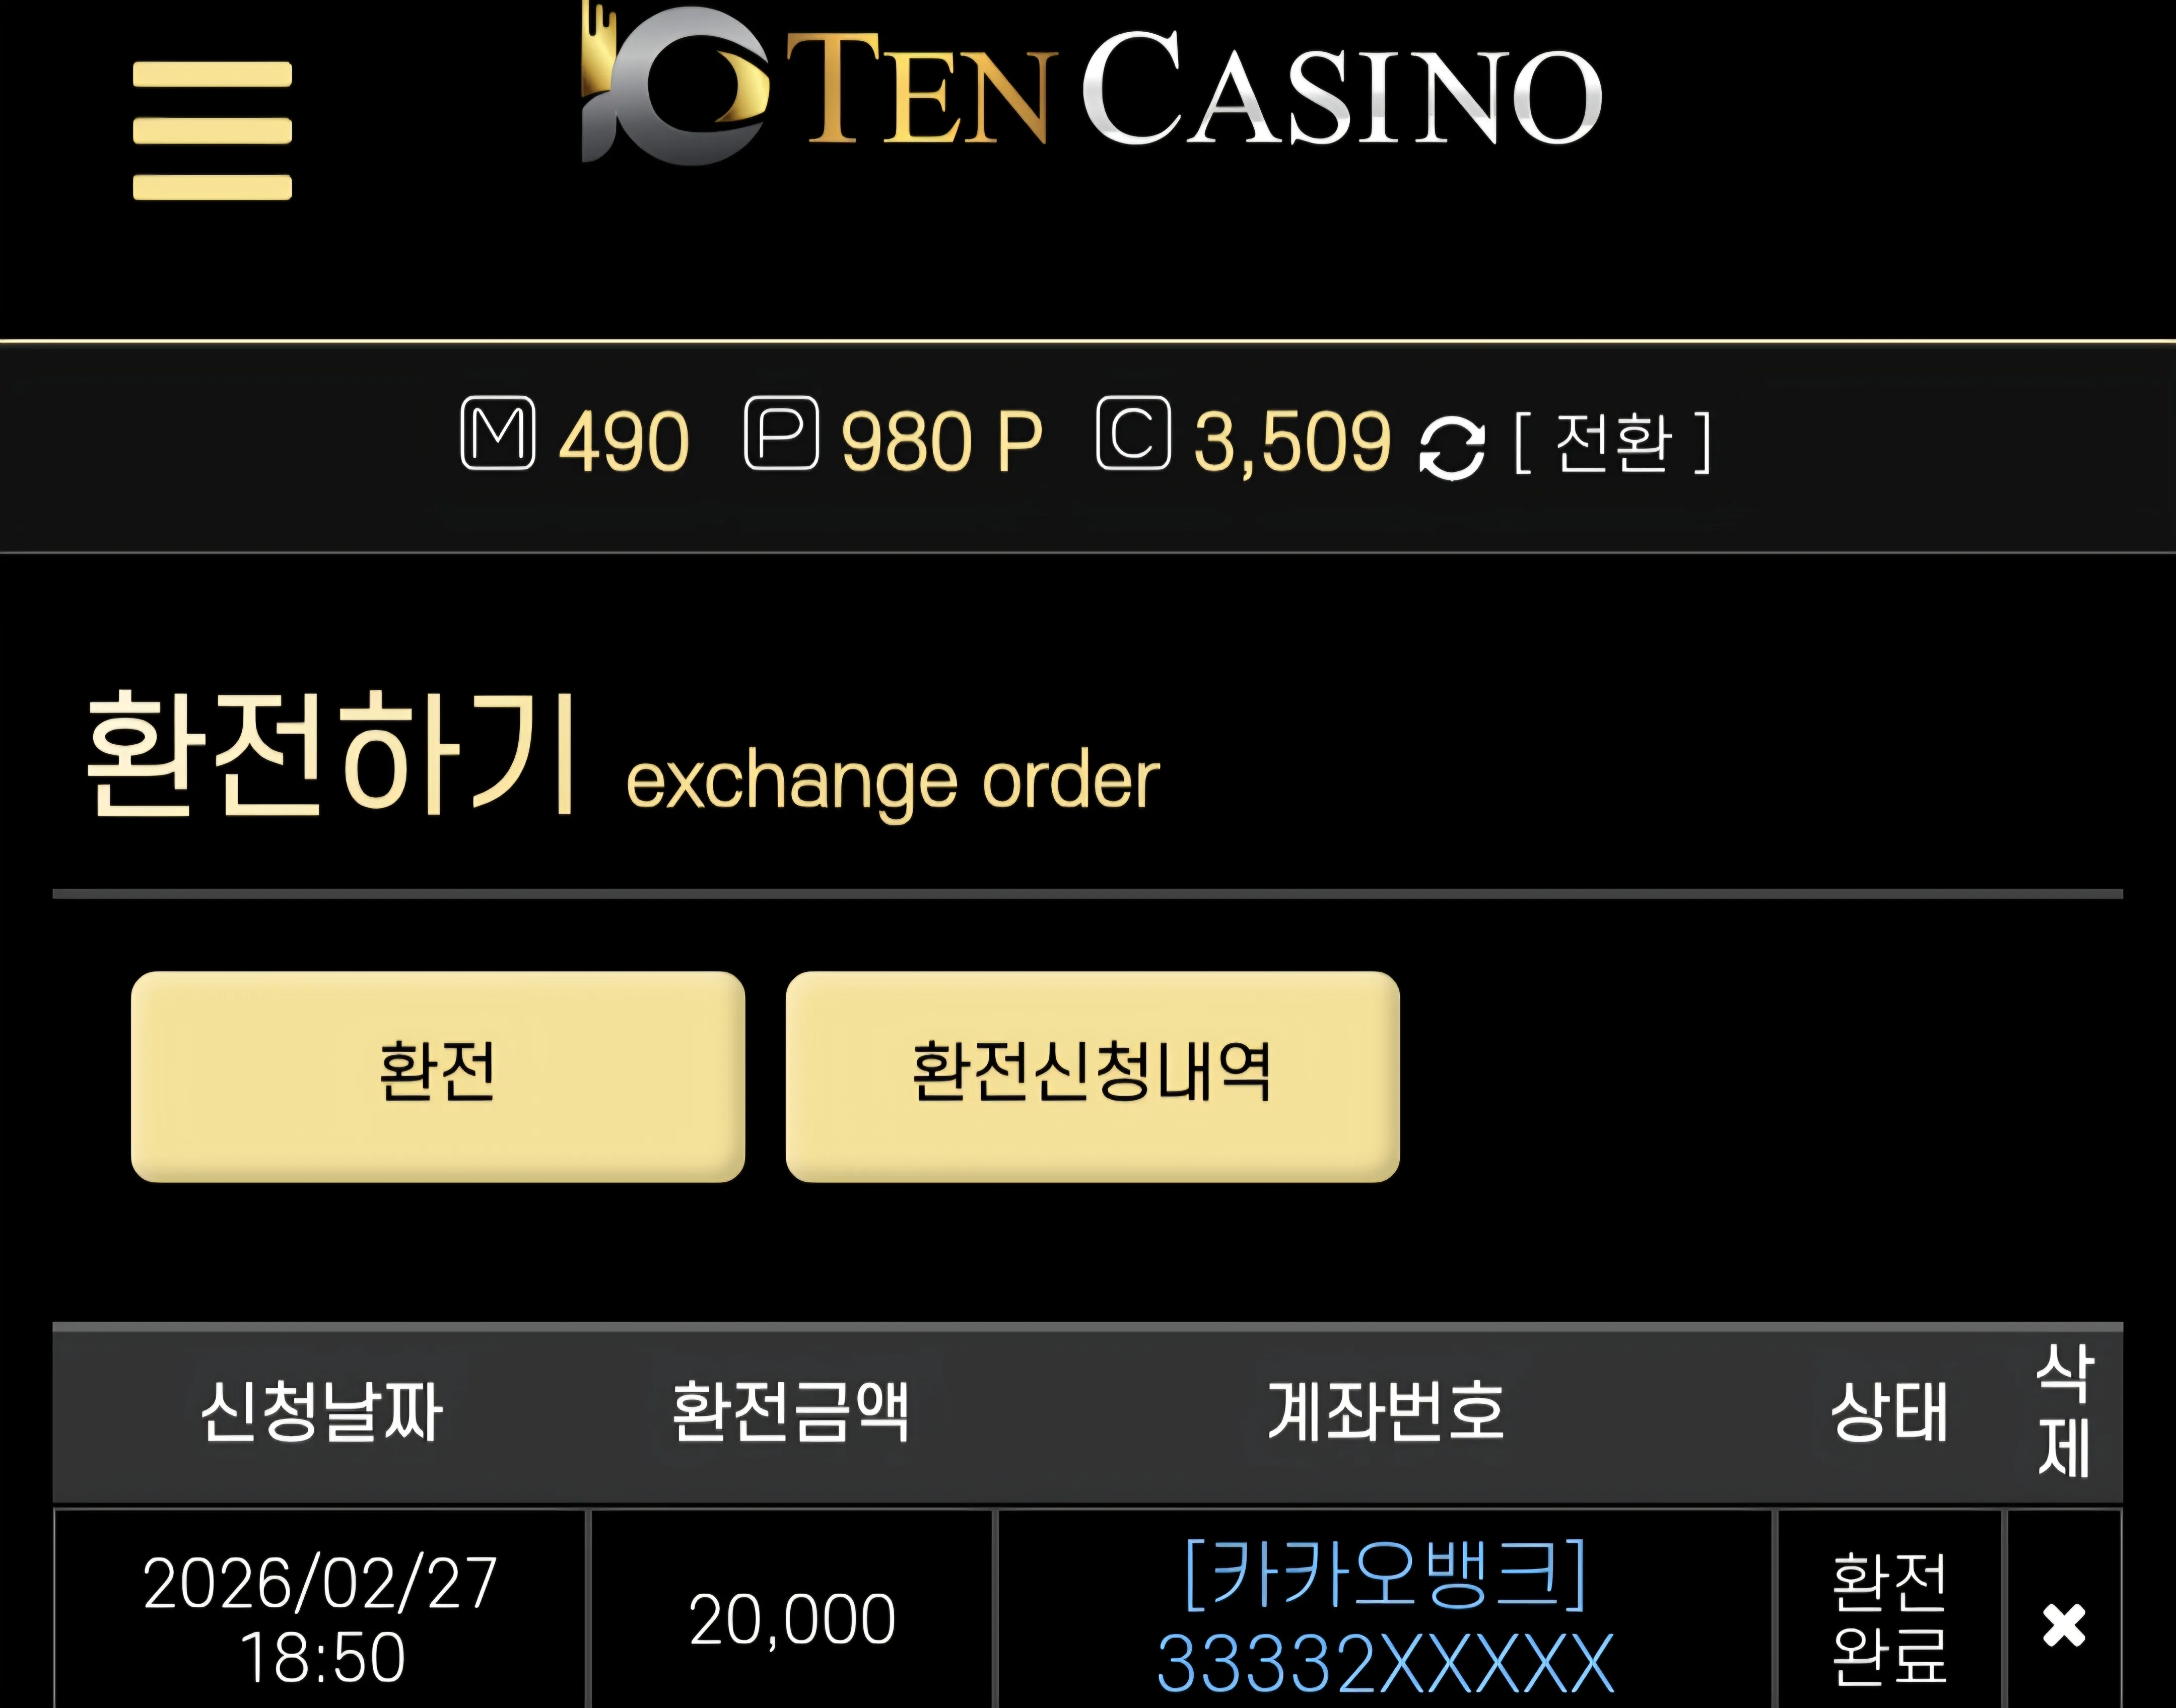The height and width of the screenshot is (1708, 2176).
Task: Open the 환전신청내역 history tab
Action: click(1093, 1076)
